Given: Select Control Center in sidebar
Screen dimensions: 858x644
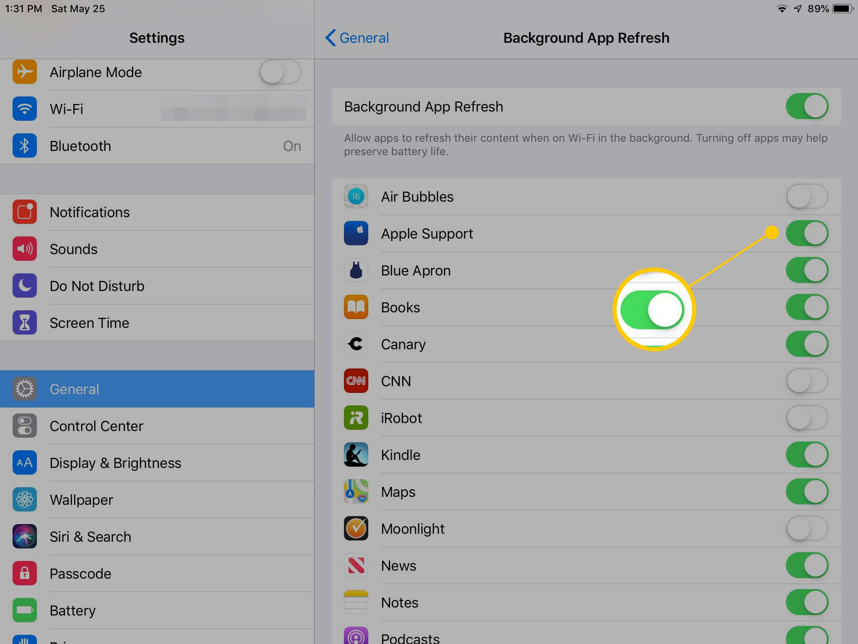Looking at the screenshot, I should click(157, 426).
